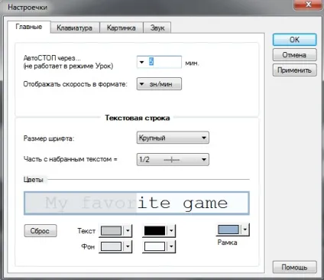Click the 'Текстовая строка' heading
324x280 pixels.
click(138, 118)
